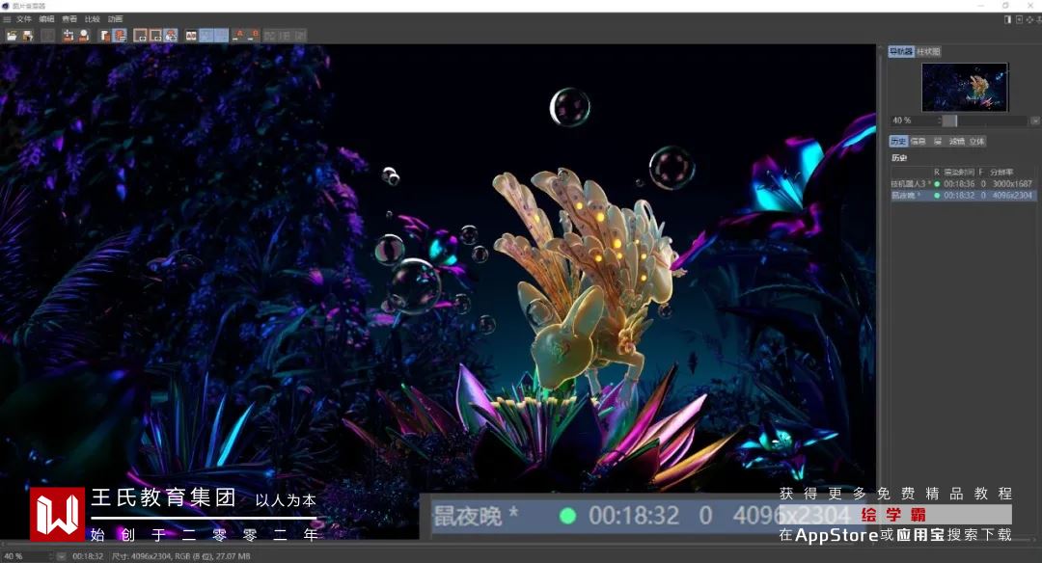Click the first greyed compare-mode icon after B
The image size is (1042, 563).
click(270, 35)
